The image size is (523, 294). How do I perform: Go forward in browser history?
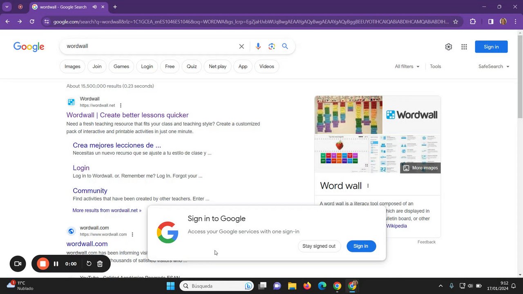[20, 22]
